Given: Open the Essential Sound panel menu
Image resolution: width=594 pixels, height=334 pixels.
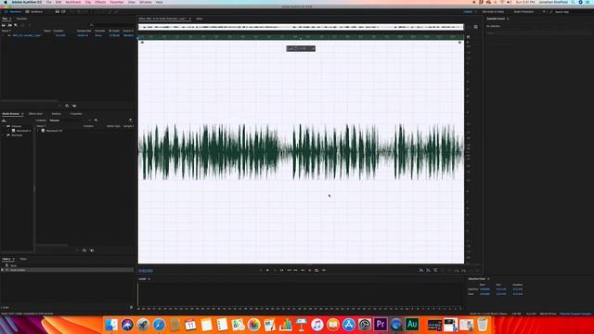Looking at the screenshot, I should [x=508, y=19].
